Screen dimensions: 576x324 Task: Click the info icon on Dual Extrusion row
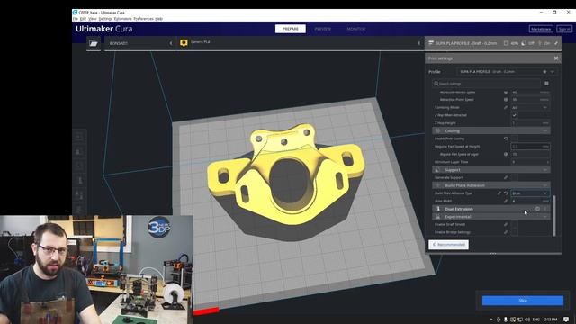pyautogui.click(x=537, y=209)
